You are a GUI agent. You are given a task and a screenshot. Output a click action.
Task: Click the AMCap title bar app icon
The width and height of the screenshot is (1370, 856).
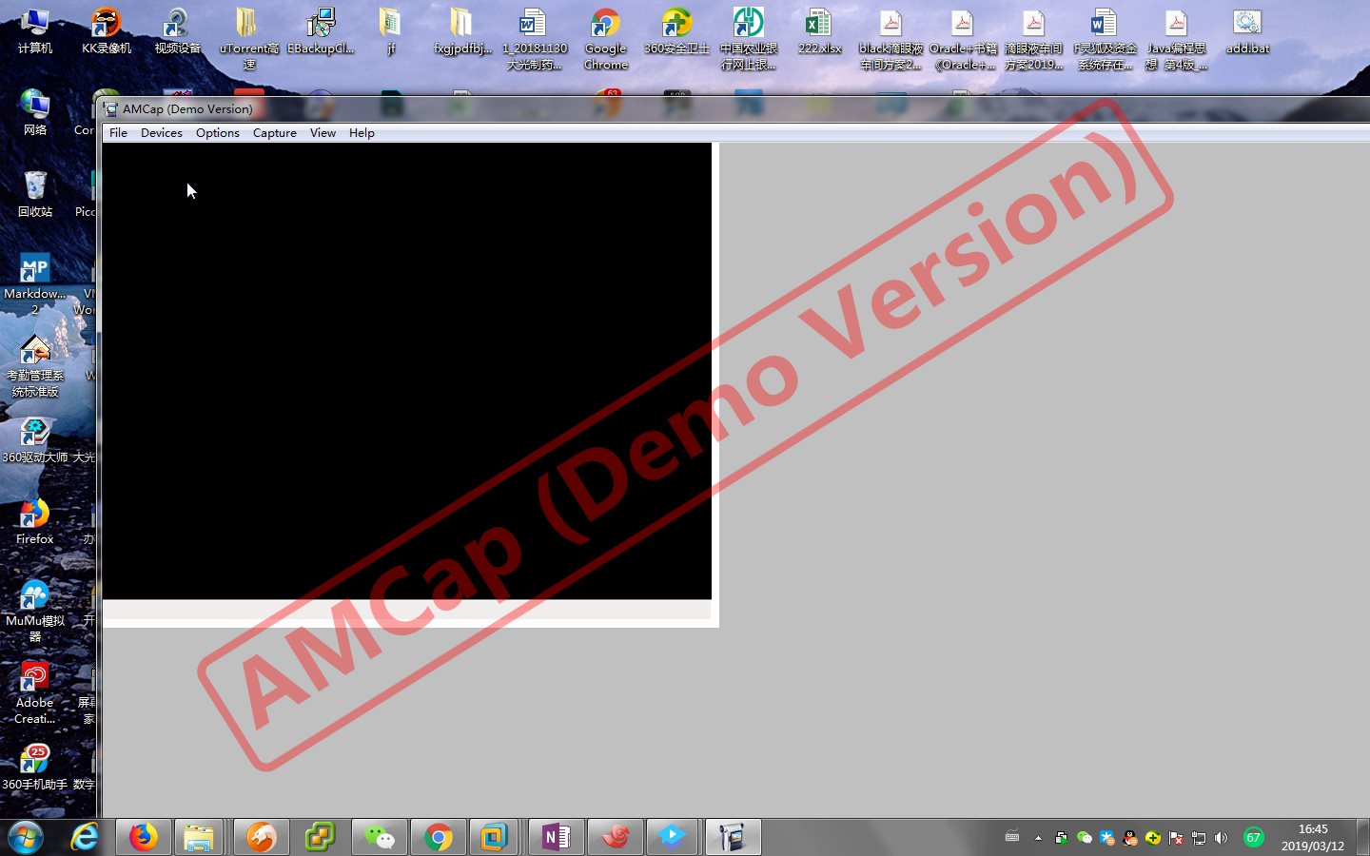tap(110, 109)
